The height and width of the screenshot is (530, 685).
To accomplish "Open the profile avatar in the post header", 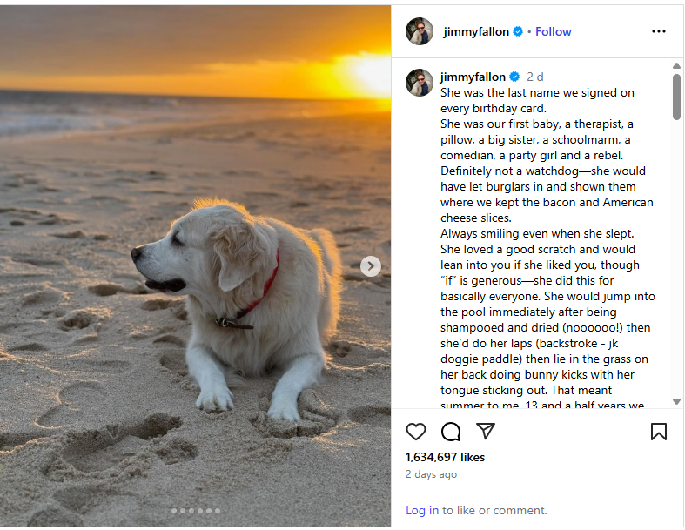I will point(420,31).
